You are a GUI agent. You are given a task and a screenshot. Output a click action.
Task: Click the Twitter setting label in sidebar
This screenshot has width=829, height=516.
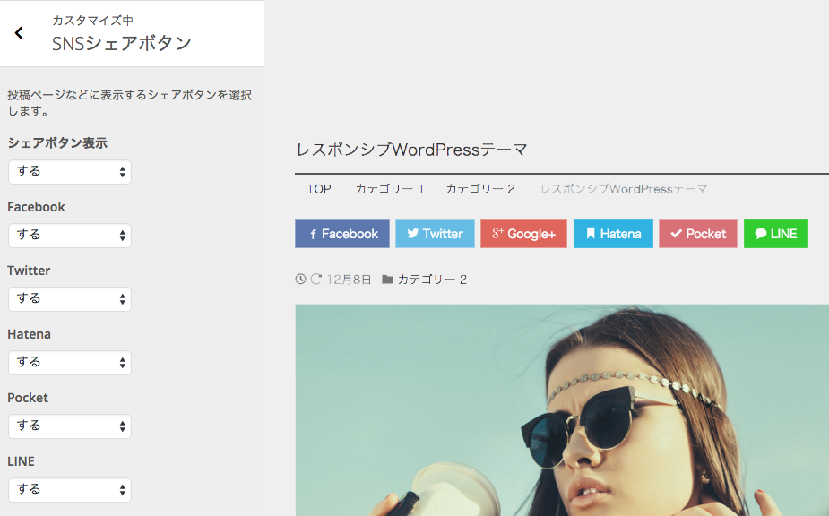point(29,271)
